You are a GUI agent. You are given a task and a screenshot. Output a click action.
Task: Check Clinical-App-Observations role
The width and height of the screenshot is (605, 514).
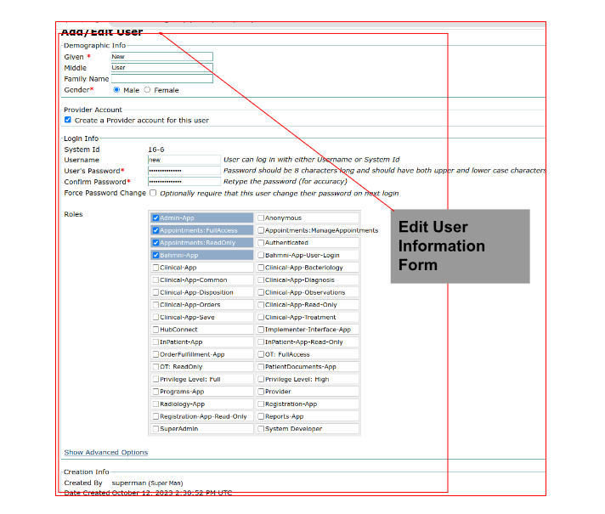coord(261,292)
